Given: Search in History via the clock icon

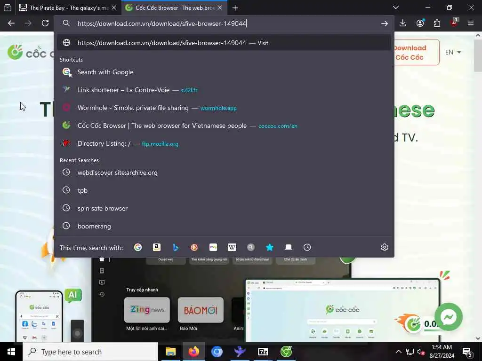Looking at the screenshot, I should tap(307, 247).
